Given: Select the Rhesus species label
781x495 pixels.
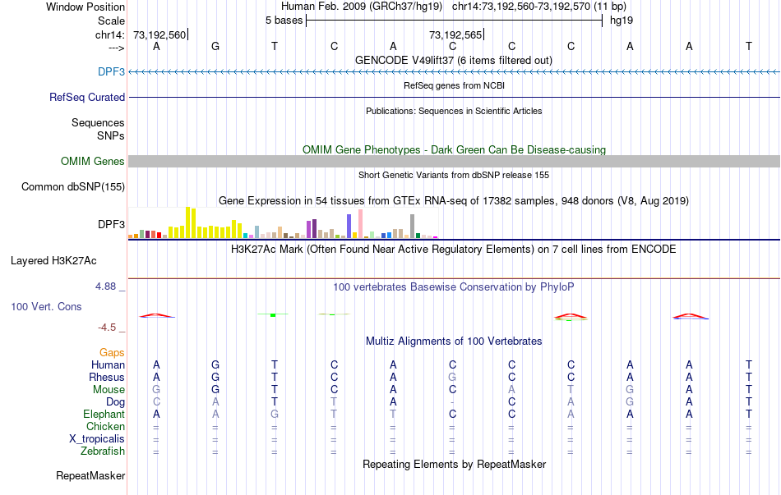Looking at the screenshot, I should click(x=107, y=377).
